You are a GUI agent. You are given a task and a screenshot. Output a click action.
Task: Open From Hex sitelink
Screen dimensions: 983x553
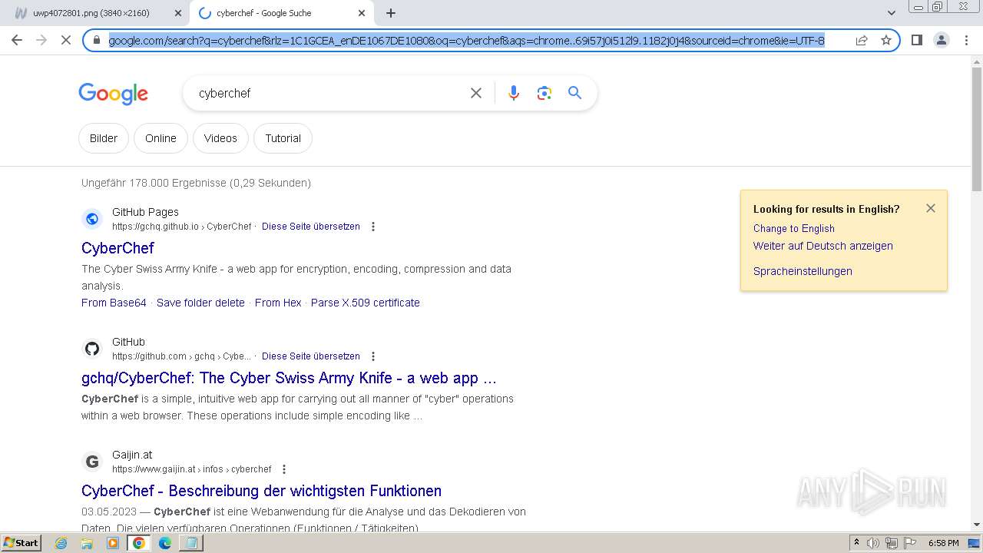click(278, 303)
